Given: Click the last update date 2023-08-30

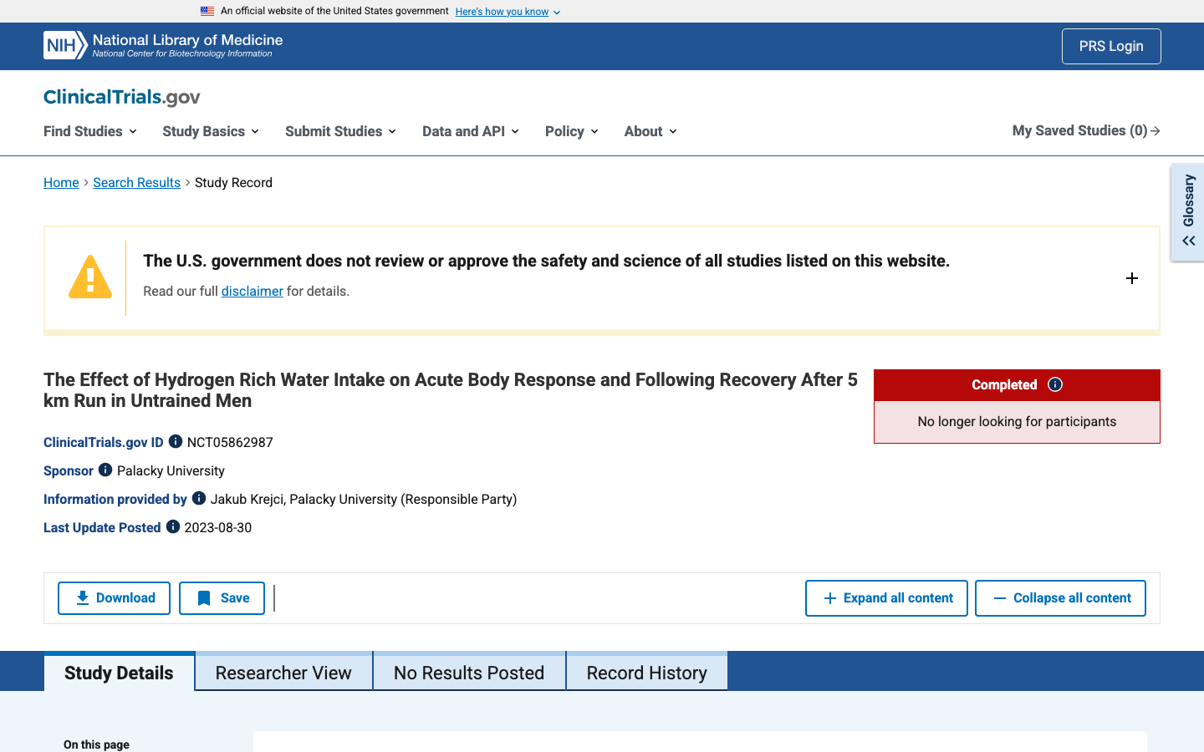Looking at the screenshot, I should tap(217, 527).
